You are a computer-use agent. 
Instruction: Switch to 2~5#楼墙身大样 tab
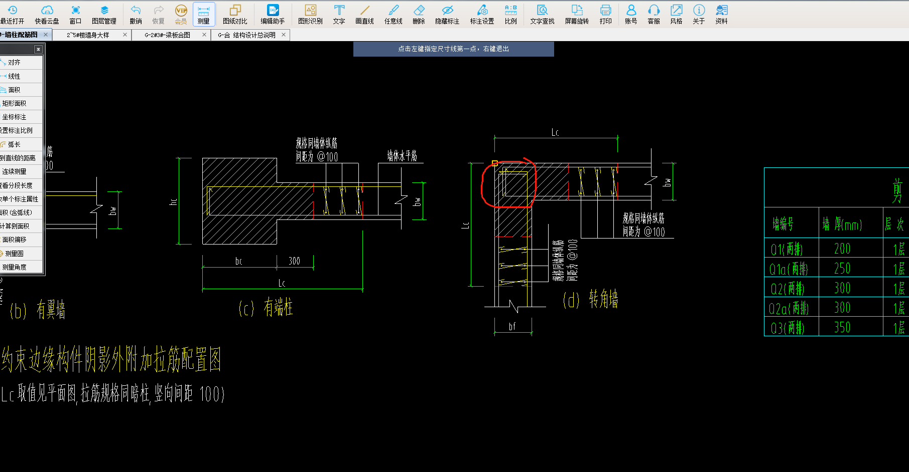point(88,35)
